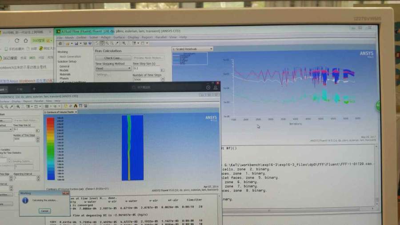Click the zoom-in icon in front Fluent toolbar
400x225 pixels.
2,107
